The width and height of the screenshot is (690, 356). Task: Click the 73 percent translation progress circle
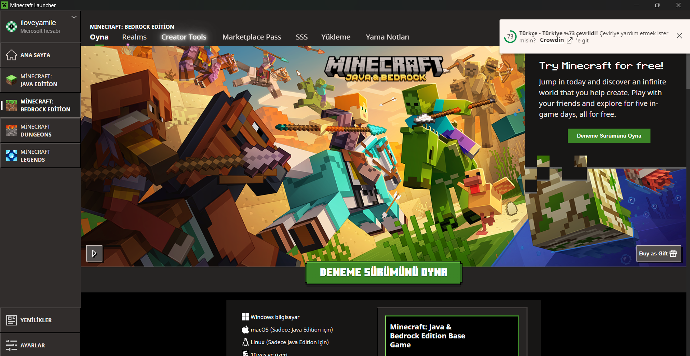coord(510,37)
